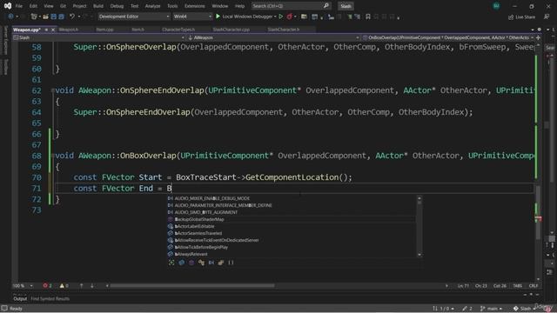Open the toolbar folder view icon
The width and height of the screenshot is (557, 313).
[304, 17]
